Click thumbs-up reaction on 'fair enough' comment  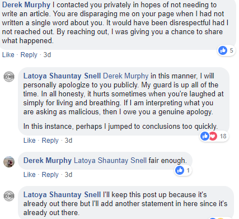coord(180,170)
